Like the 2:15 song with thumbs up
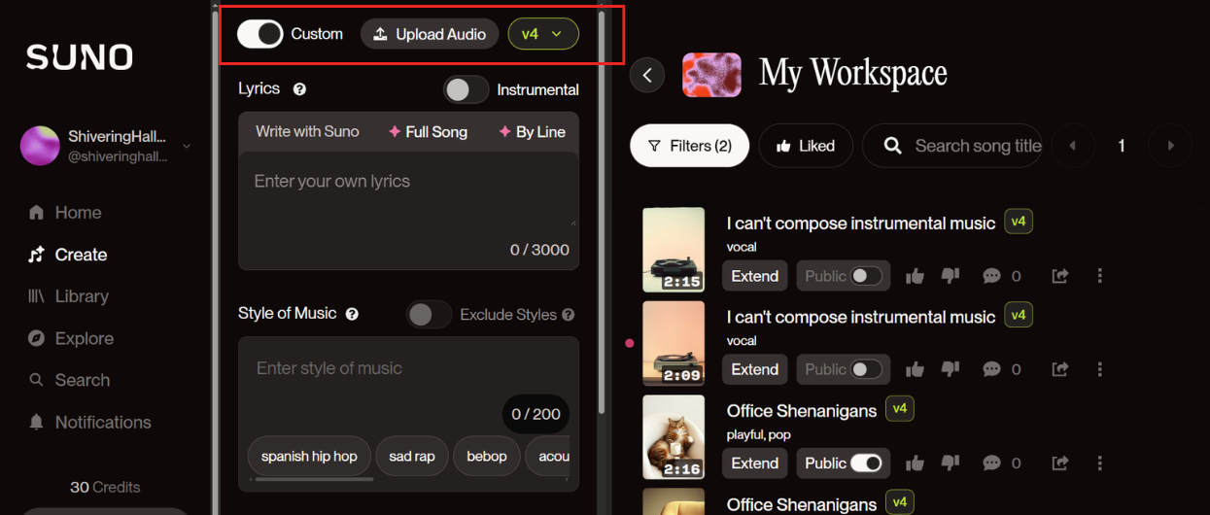This screenshot has height=515, width=1210. tap(915, 276)
